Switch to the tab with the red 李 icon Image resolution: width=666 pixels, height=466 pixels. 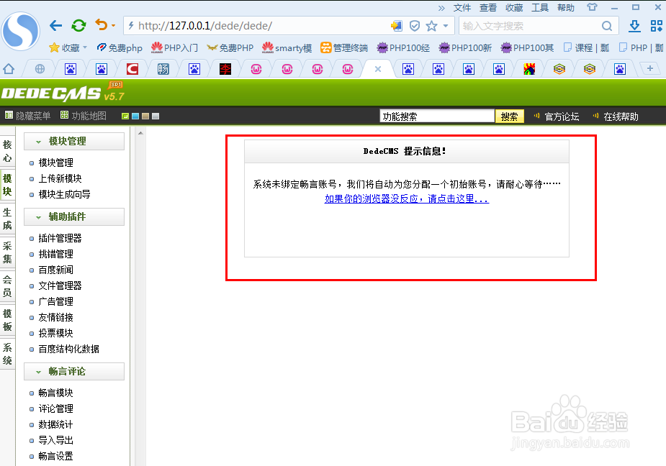225,69
